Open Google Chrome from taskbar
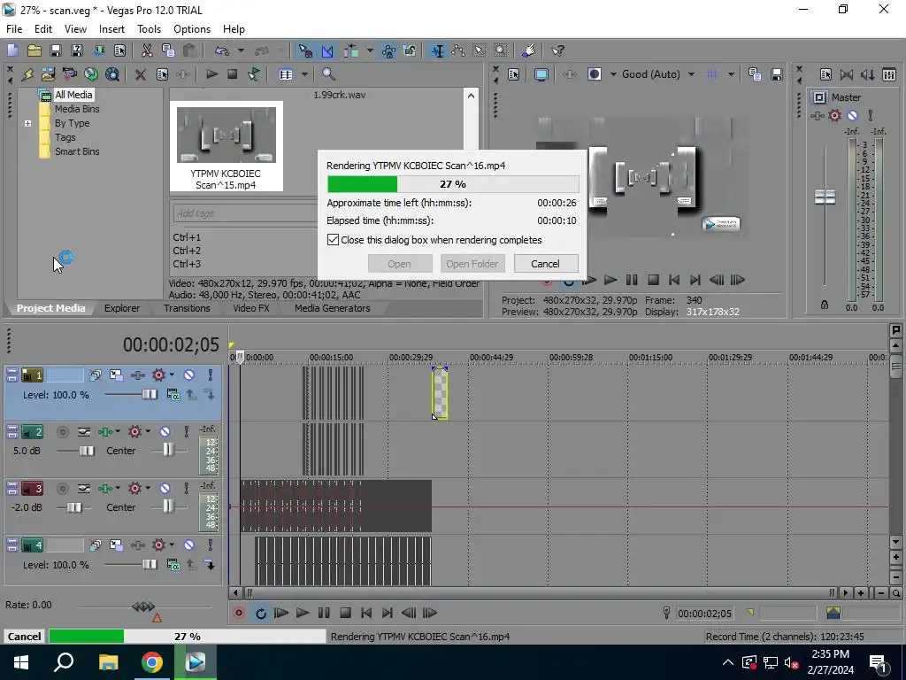Screen dimensions: 906x680 click(152, 662)
